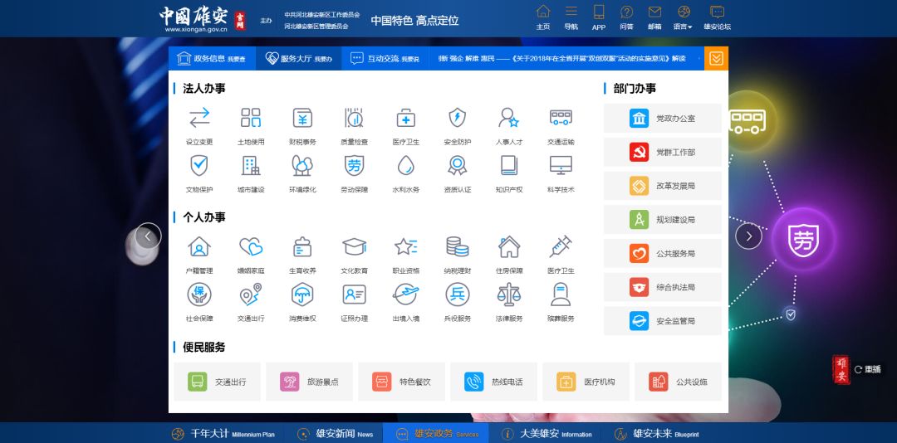This screenshot has width=897, height=443.
Task: Click the 安全防护 shield icon
Action: click(x=457, y=118)
